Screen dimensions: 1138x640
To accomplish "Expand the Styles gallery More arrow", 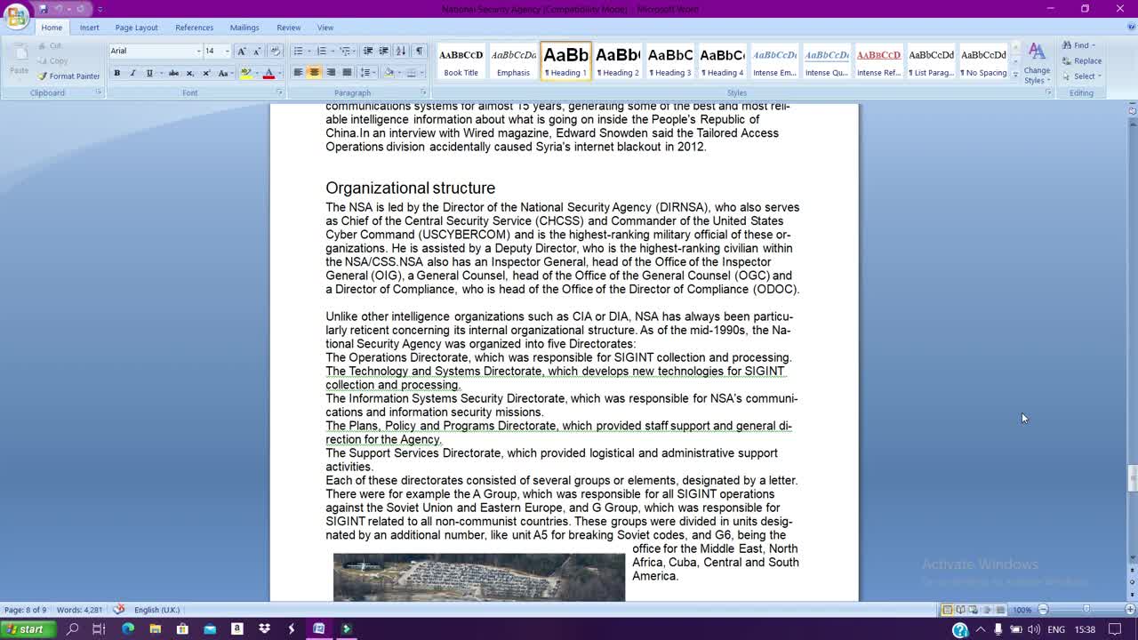I will pyautogui.click(x=1015, y=75).
